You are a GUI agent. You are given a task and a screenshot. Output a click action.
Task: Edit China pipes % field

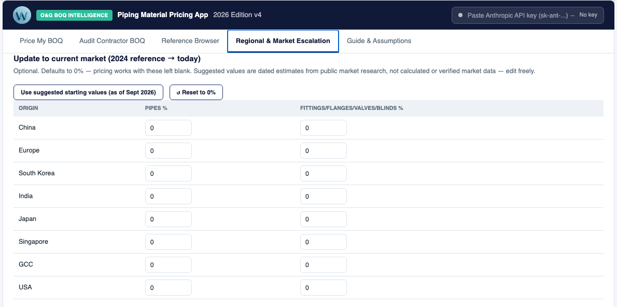(x=169, y=128)
